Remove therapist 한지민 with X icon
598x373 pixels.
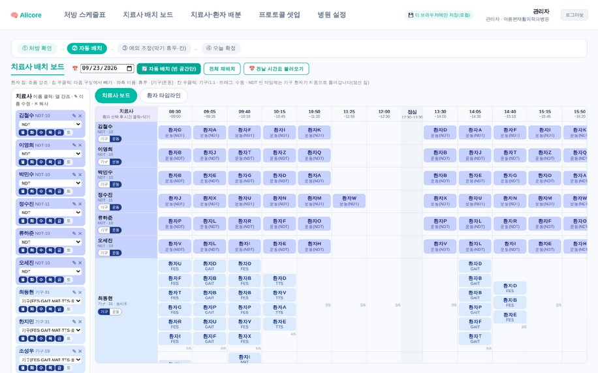coord(80,321)
